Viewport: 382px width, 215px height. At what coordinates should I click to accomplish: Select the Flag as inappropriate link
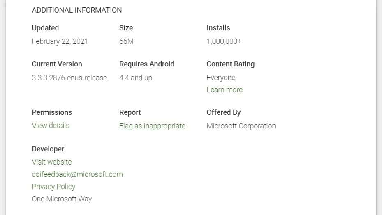[152, 126]
